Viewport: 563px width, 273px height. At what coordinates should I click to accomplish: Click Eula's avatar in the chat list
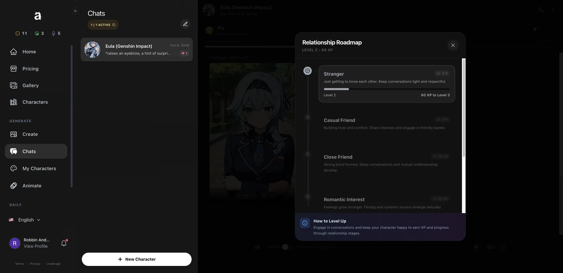tap(93, 49)
